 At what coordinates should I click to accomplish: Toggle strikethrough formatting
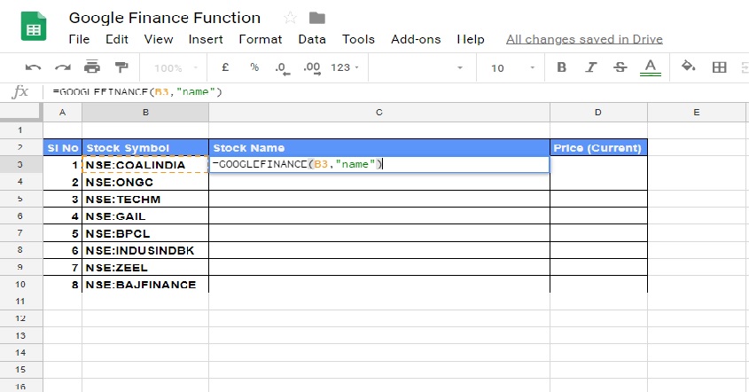click(620, 67)
